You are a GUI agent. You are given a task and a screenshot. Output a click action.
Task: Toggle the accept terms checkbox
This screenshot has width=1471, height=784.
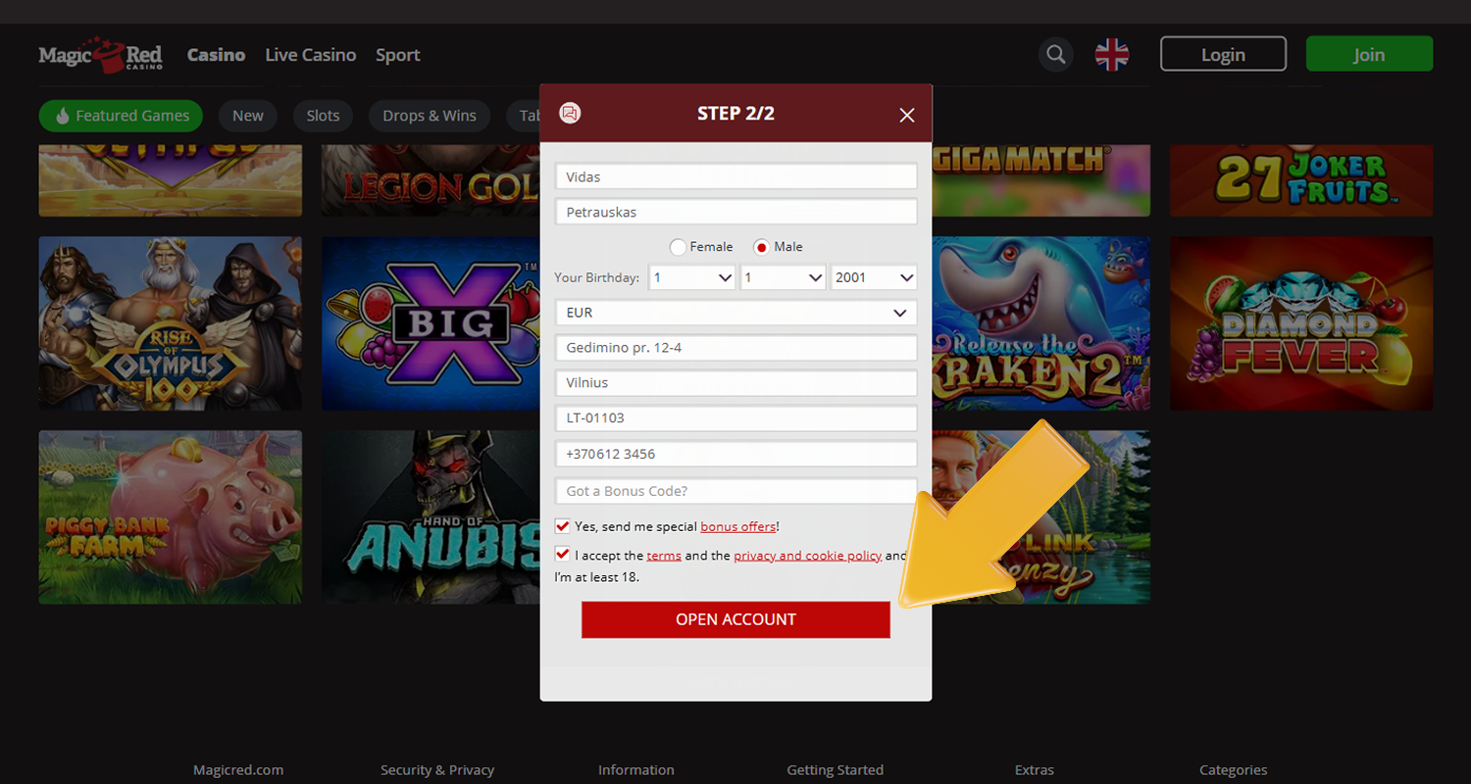(563, 555)
